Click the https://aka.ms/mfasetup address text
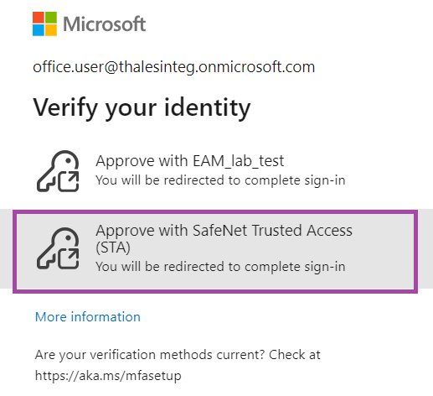Image resolution: width=433 pixels, height=396 pixels. (108, 376)
